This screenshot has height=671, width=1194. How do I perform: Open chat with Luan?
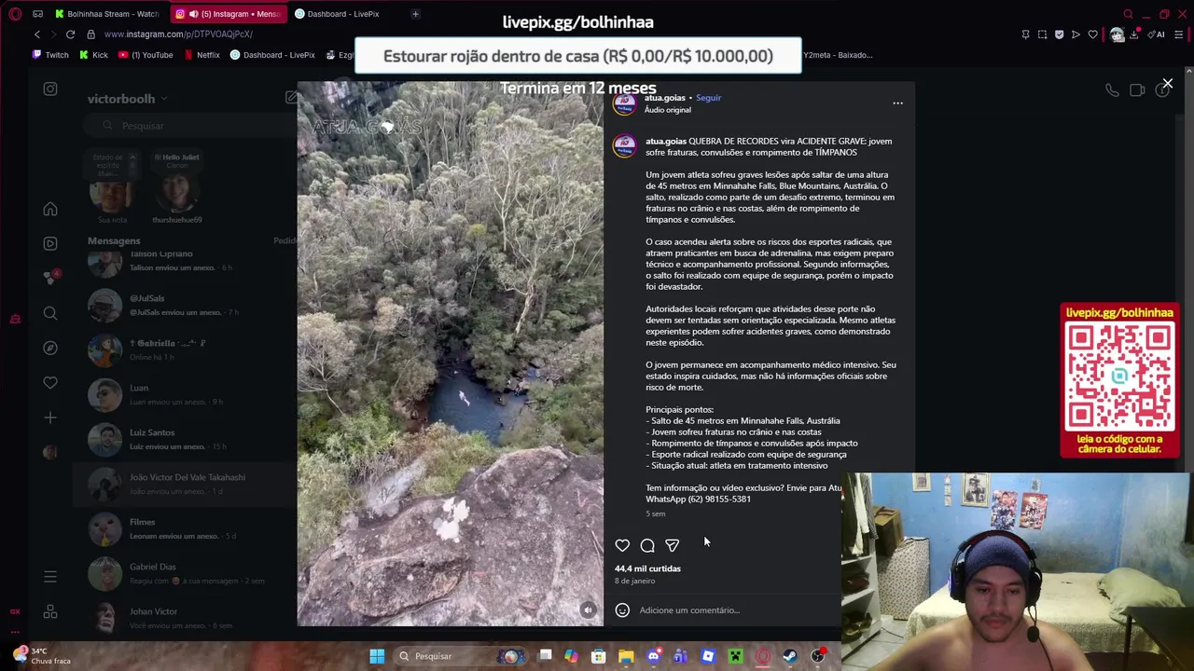(x=182, y=394)
